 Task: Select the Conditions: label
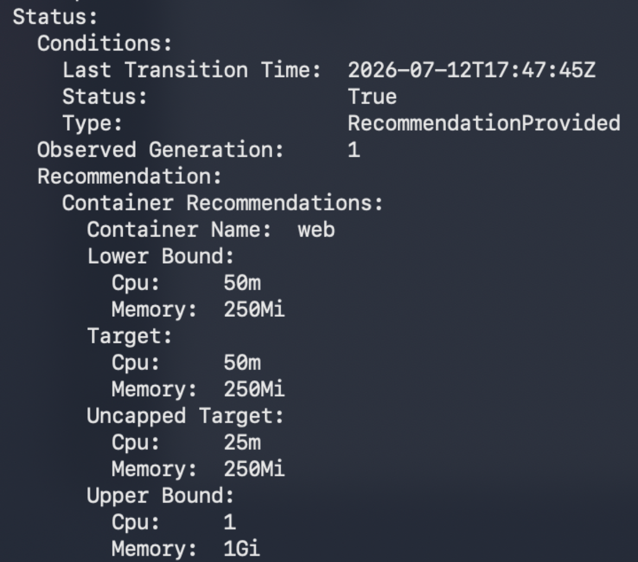(x=105, y=43)
